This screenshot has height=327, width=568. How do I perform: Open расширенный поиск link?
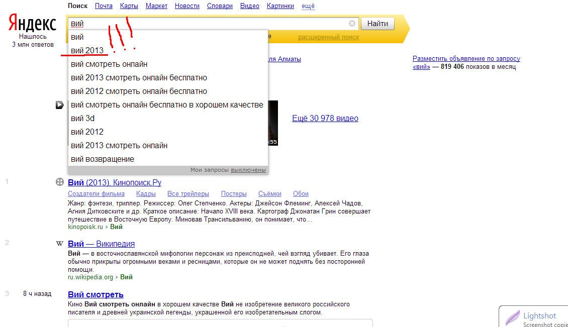(x=329, y=37)
